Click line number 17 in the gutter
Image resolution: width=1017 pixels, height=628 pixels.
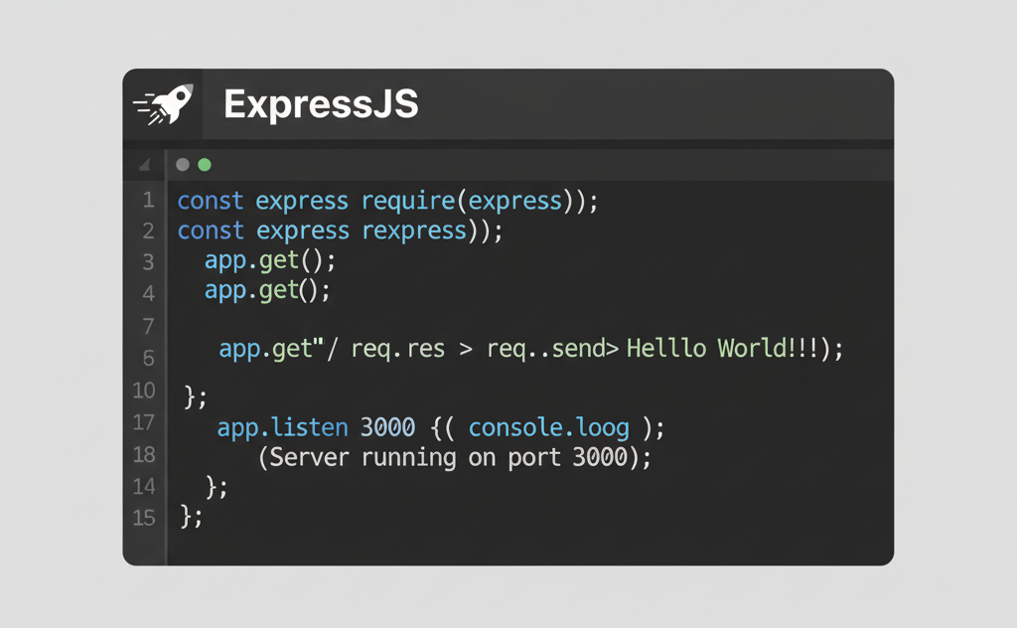pyautogui.click(x=144, y=422)
